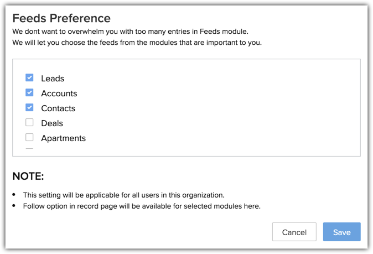373x254 pixels.
Task: Click the Apartments module label
Action: pyautogui.click(x=63, y=138)
